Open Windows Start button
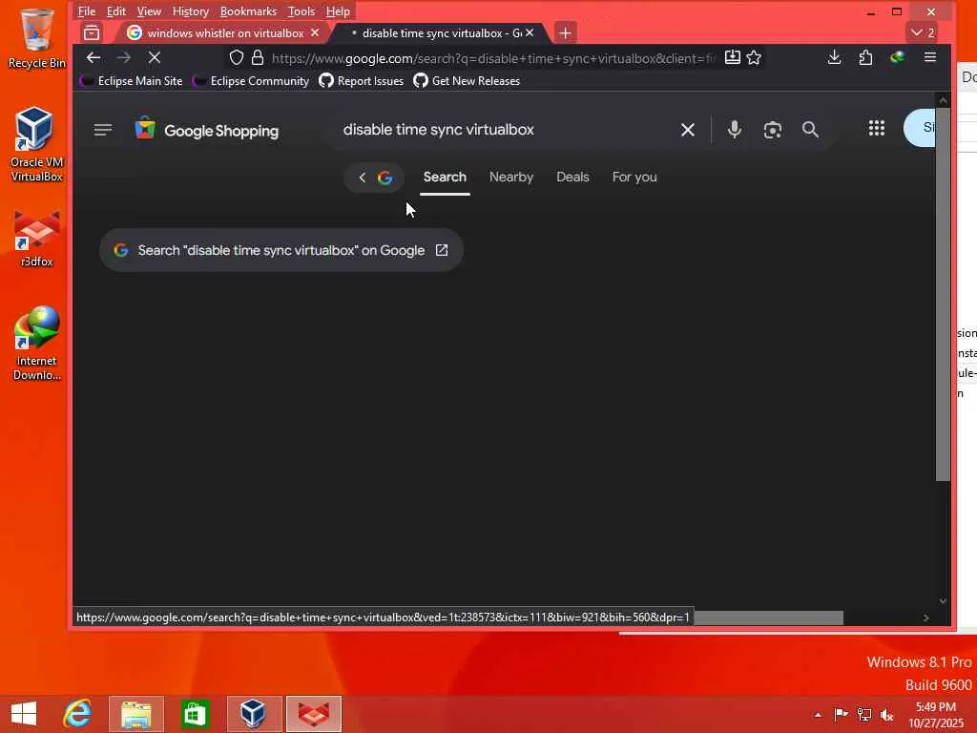The image size is (977, 733). [x=24, y=714]
